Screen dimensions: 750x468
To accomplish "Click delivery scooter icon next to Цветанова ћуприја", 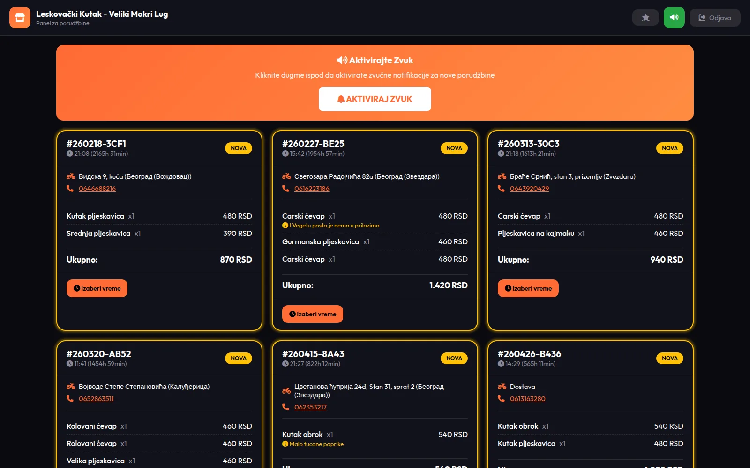I will click(286, 391).
